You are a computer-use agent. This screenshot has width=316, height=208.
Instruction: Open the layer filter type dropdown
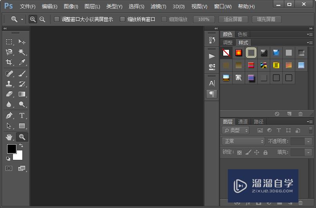tap(236, 130)
